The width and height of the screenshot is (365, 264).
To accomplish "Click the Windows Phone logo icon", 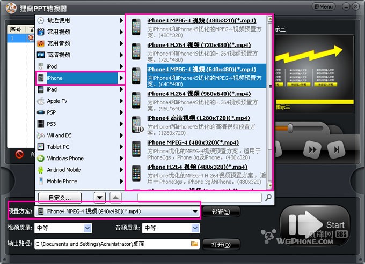I will click(x=41, y=159).
